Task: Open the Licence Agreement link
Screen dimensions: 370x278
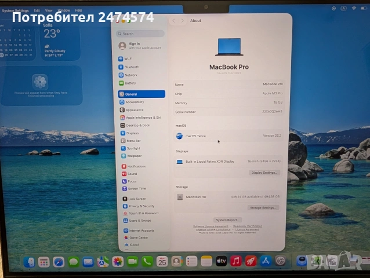Action: (x=247, y=229)
